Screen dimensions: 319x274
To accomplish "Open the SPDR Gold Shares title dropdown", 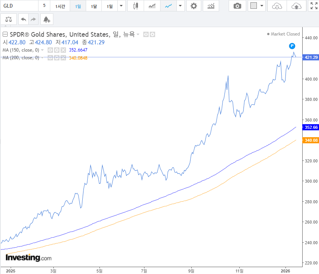I will (138, 34).
